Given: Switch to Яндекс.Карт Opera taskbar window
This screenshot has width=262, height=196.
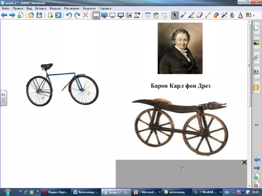Looking at the screenshot, I should 56,192.
